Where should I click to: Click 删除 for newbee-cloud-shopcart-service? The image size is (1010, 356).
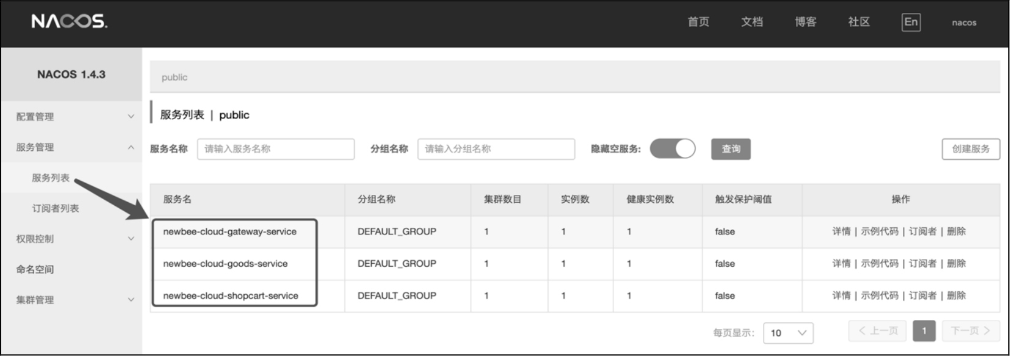pos(956,296)
